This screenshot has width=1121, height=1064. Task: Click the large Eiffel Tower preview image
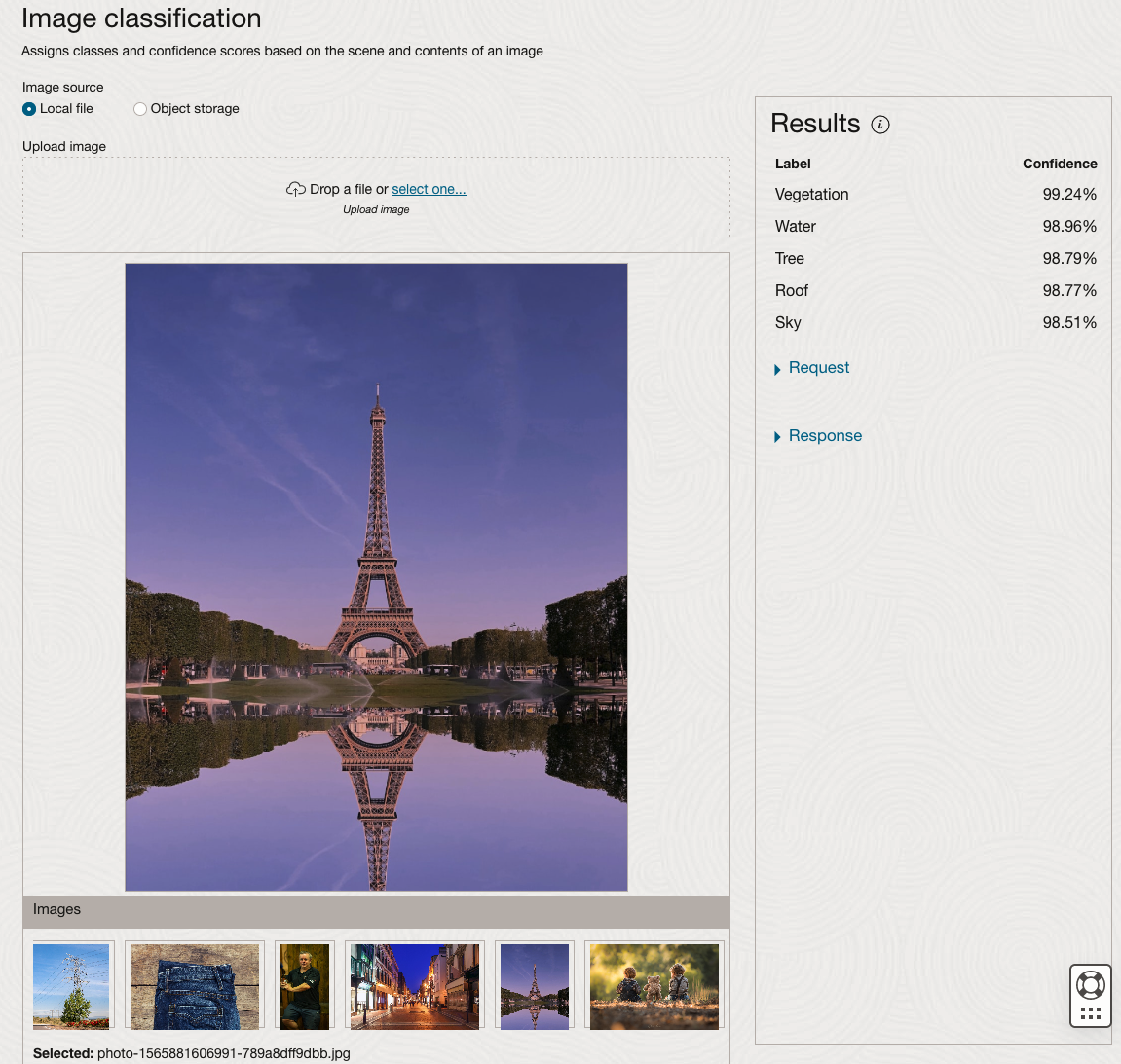[x=376, y=576]
